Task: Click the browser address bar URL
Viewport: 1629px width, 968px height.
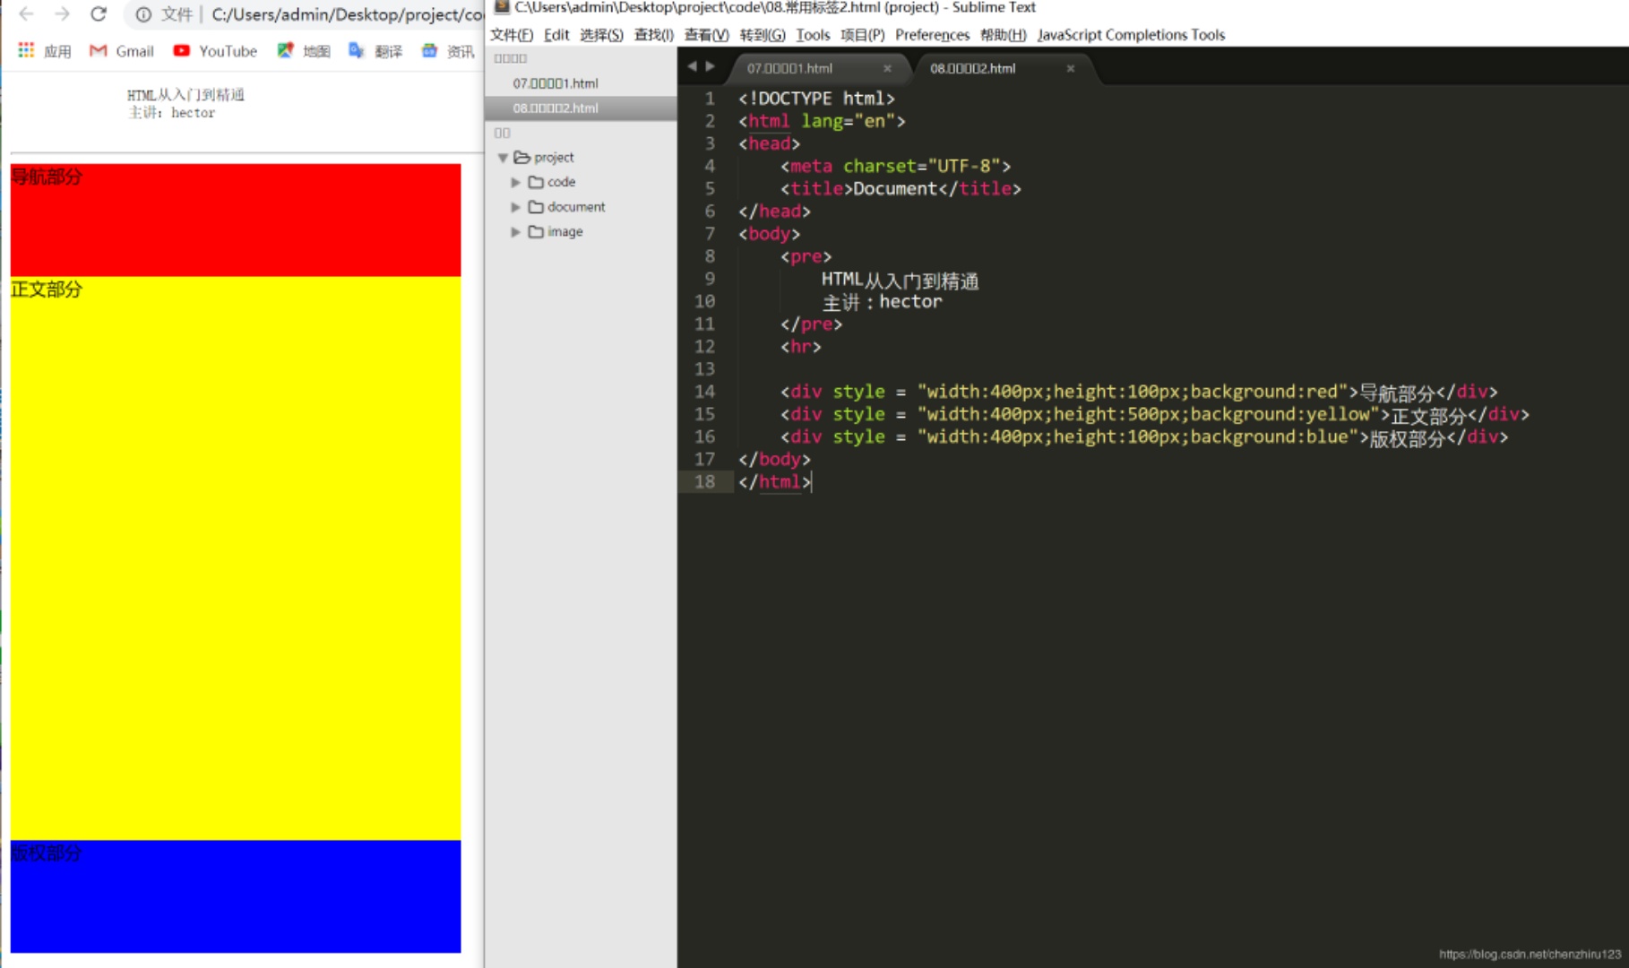Action: (x=348, y=14)
